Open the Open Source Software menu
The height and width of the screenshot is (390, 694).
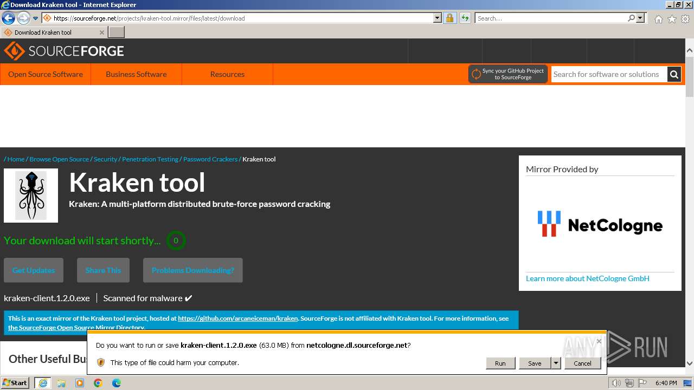click(46, 74)
